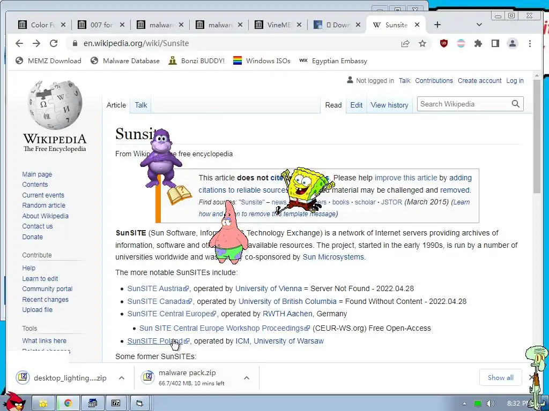Open Malware Database bookmark
The width and height of the screenshot is (549, 411).
125,61
